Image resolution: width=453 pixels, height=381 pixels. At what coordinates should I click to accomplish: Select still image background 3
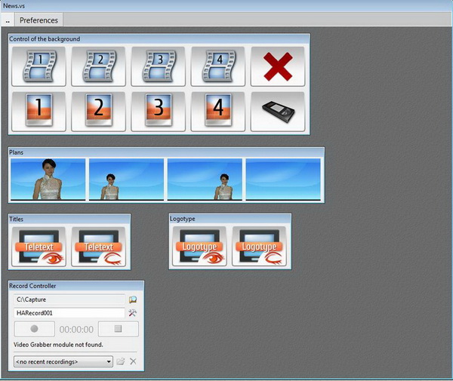coord(159,112)
